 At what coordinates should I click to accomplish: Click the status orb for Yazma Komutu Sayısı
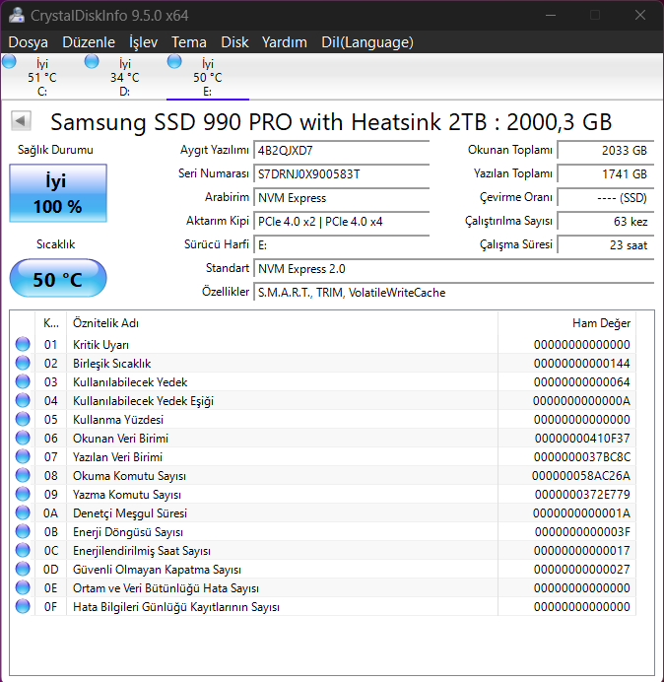point(23,494)
